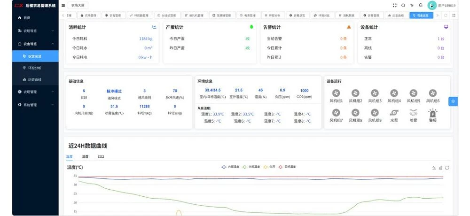Click the 11288 料塔1 value
Screen dimensions: 470x216
click(x=144, y=106)
